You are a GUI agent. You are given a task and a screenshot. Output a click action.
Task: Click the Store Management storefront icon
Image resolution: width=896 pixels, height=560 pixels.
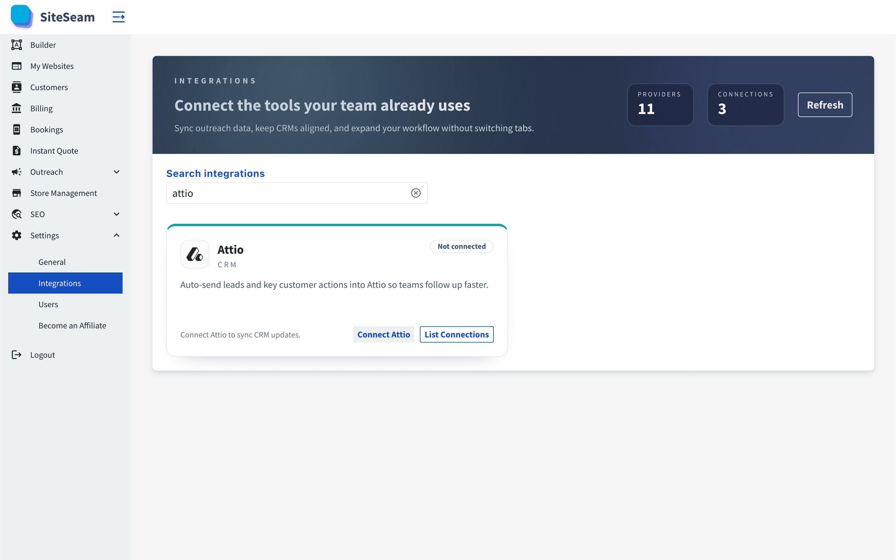point(17,193)
